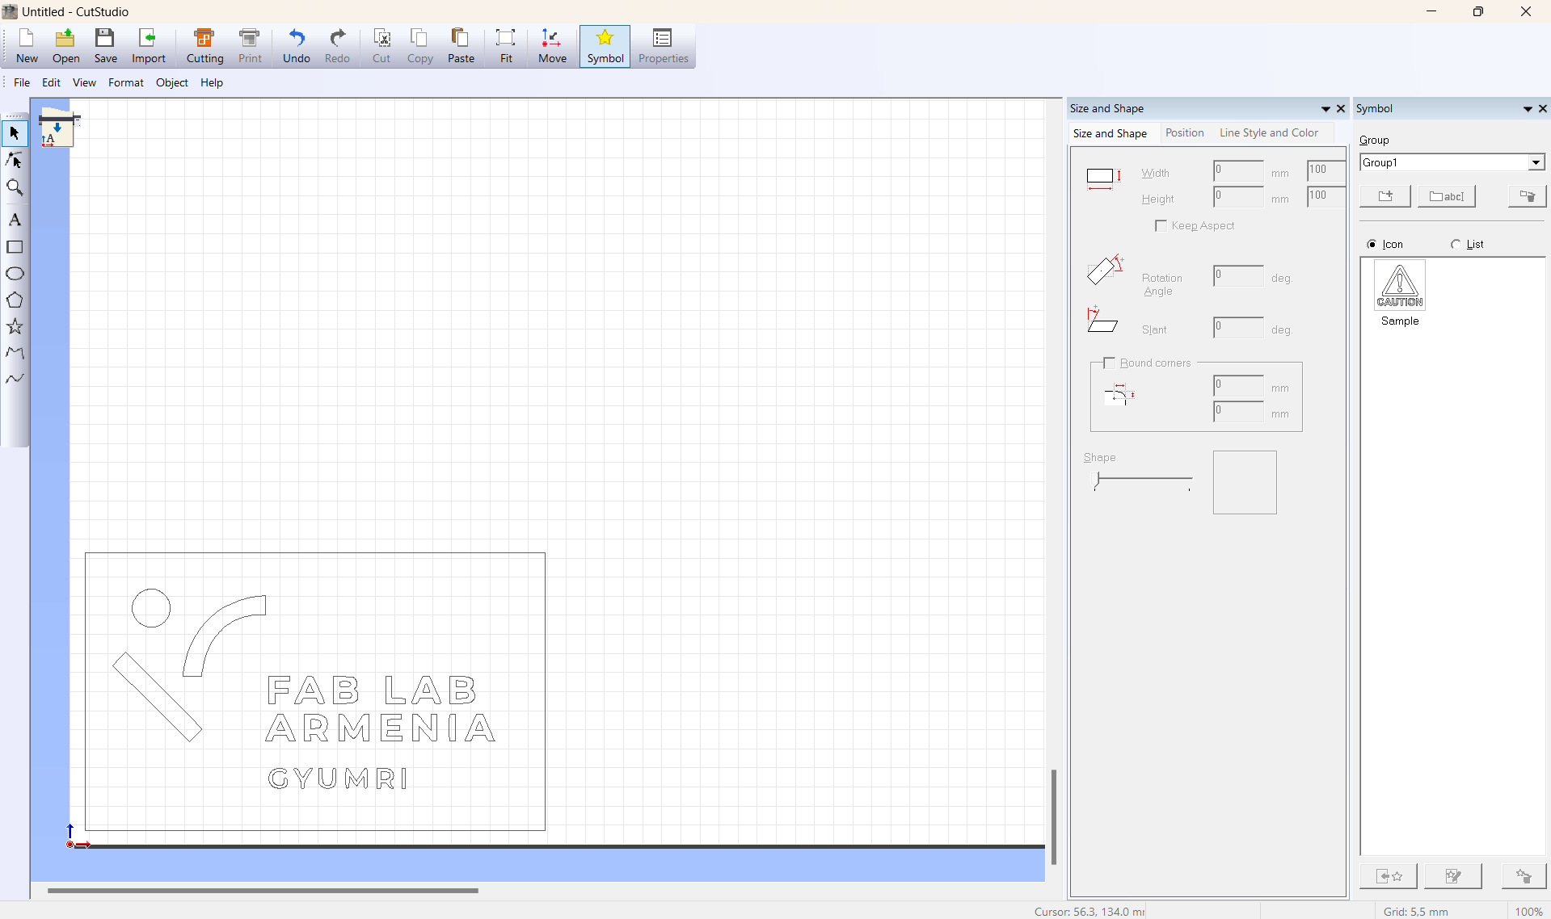Click the delete group button
Image resolution: width=1551 pixels, height=919 pixels.
tap(1527, 196)
